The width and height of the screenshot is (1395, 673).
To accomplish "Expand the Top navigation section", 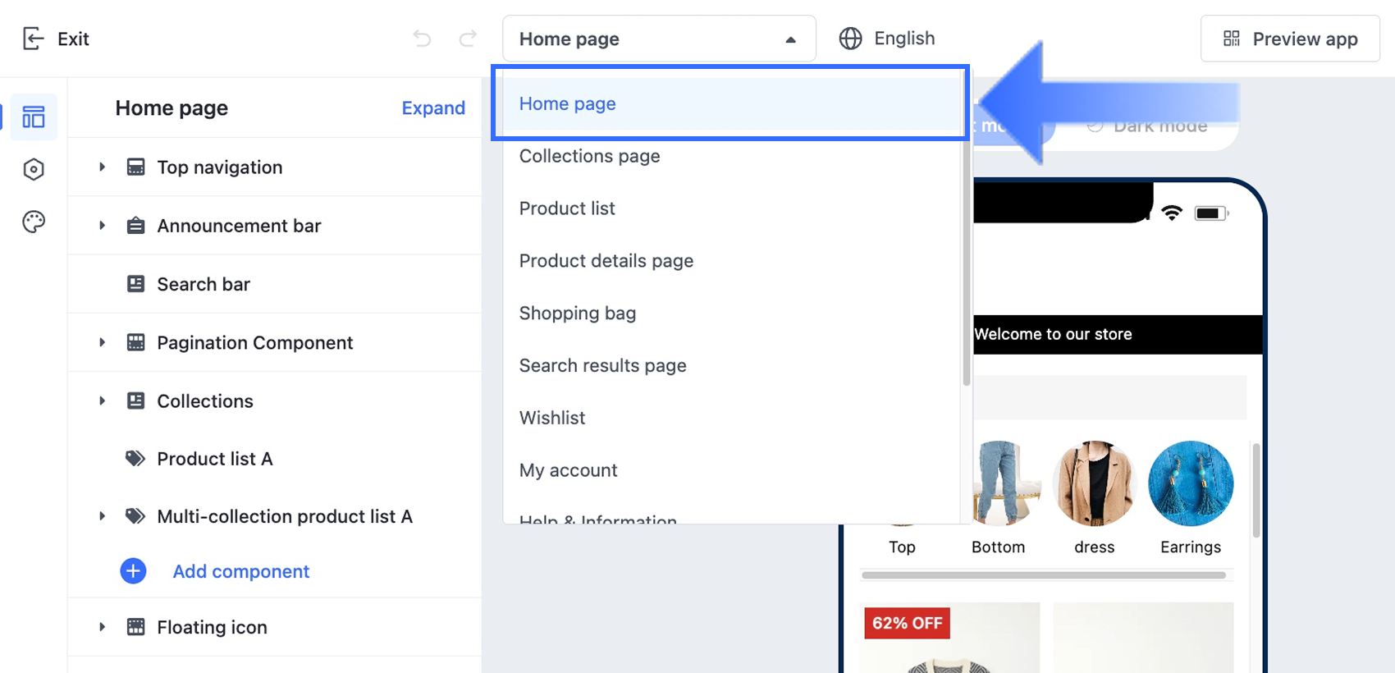I will pyautogui.click(x=102, y=167).
